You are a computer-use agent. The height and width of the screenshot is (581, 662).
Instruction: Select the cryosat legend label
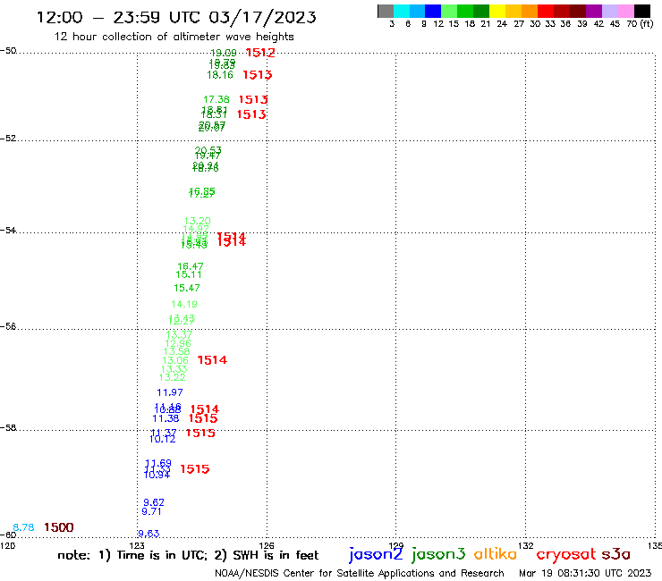pyautogui.click(x=566, y=555)
